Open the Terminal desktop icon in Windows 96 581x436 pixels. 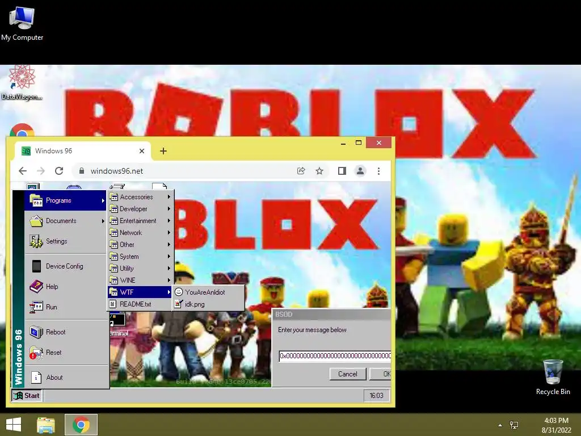(x=118, y=324)
